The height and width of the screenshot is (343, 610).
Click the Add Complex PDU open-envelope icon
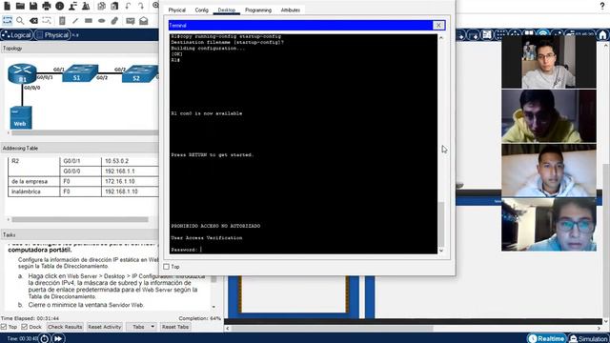click(144, 21)
